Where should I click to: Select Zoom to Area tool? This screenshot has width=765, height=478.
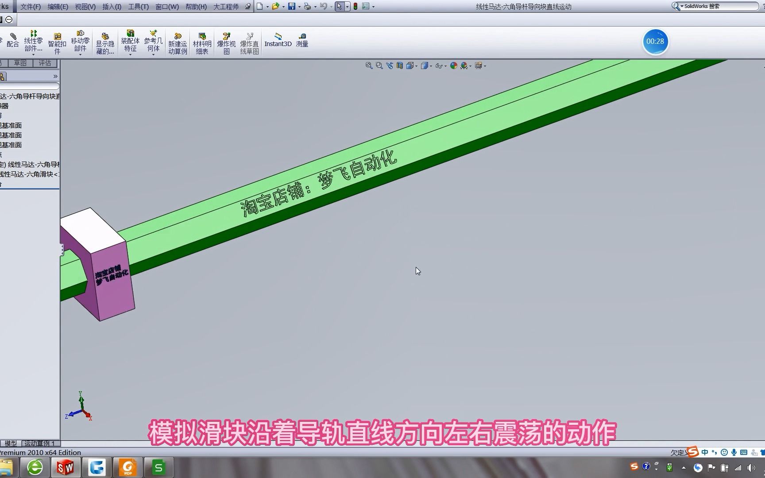(x=379, y=66)
